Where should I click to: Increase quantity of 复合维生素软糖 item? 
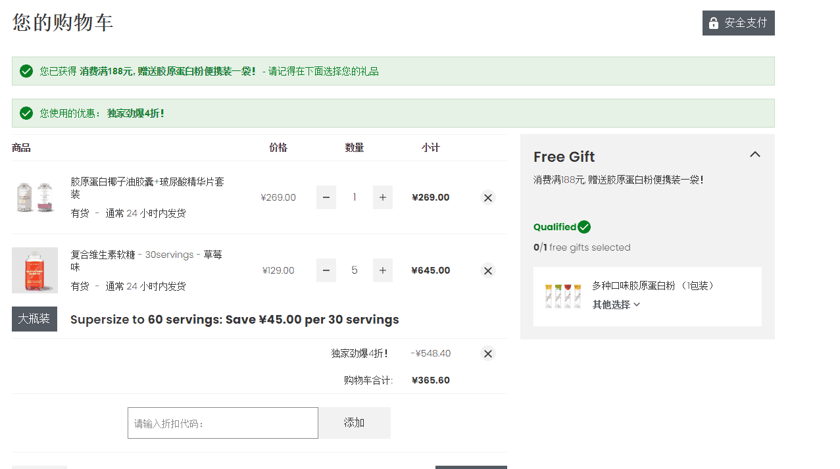(383, 270)
